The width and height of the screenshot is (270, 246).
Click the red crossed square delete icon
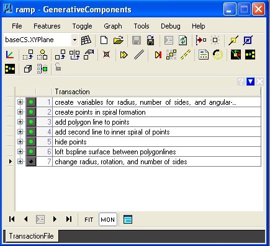pyautogui.click(x=106, y=55)
